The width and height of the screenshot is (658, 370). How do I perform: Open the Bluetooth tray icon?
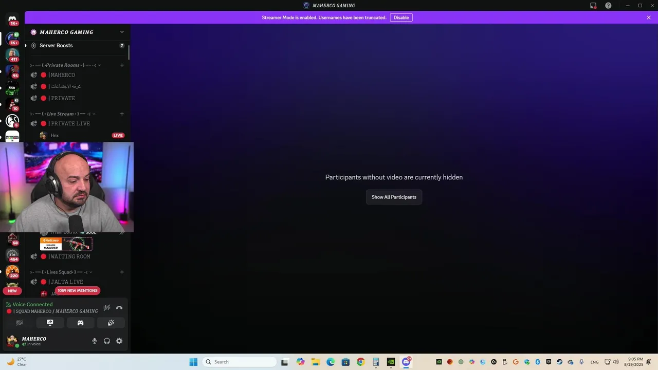click(x=538, y=362)
